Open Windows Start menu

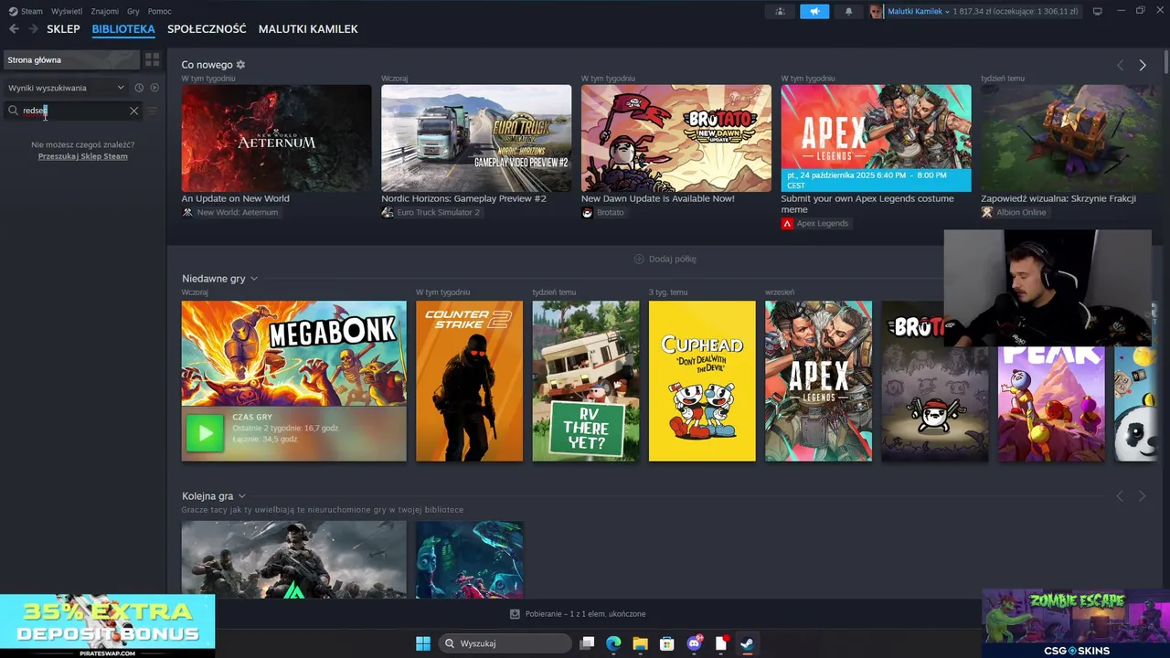[x=423, y=643]
